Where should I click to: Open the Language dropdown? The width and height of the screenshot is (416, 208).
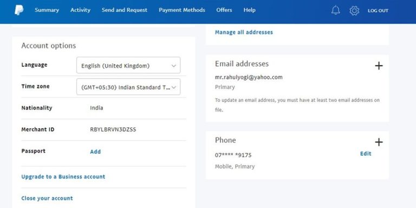128,65
